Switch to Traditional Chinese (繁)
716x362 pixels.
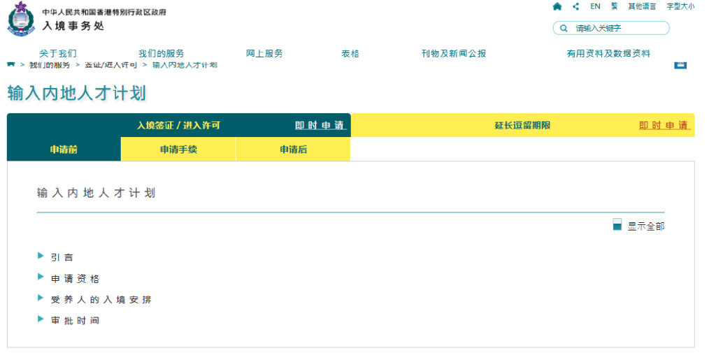point(614,6)
